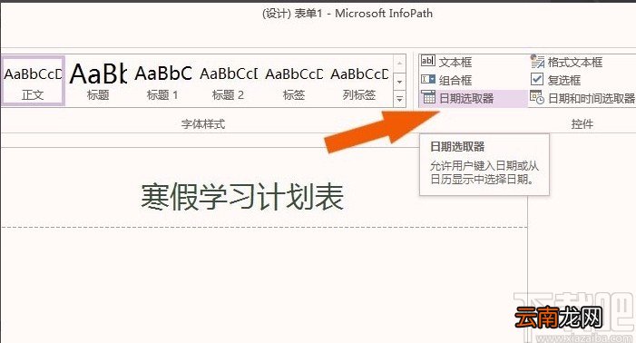Image resolution: width=636 pixels, height=343 pixels.
Task: Select the Combo Box (组合框) control icon
Action: tap(428, 80)
